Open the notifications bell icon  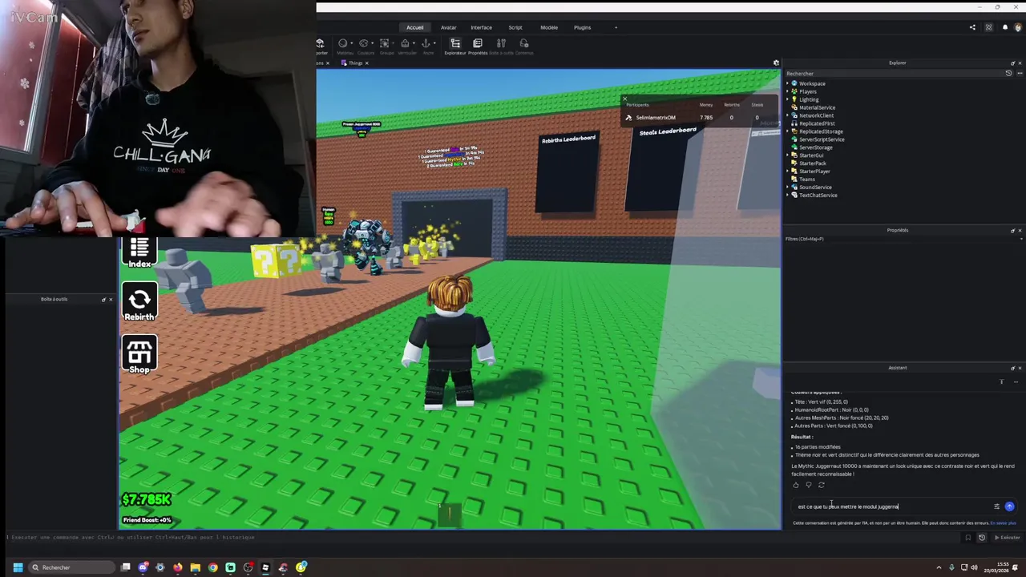pos(1005,27)
